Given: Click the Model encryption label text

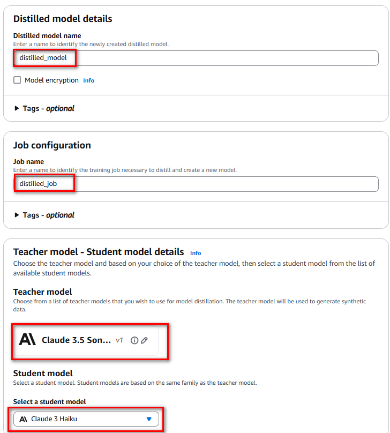Looking at the screenshot, I should (x=51, y=80).
